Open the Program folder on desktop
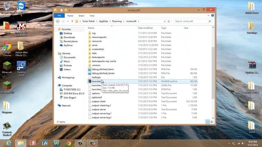Viewport: 262px width, 147px height. pyautogui.click(x=7, y=107)
